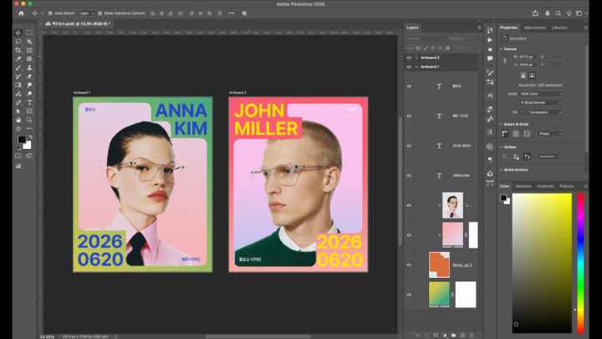This screenshot has height=339, width=602.
Task: Click the Home icon in options bar
Action: click(21, 13)
